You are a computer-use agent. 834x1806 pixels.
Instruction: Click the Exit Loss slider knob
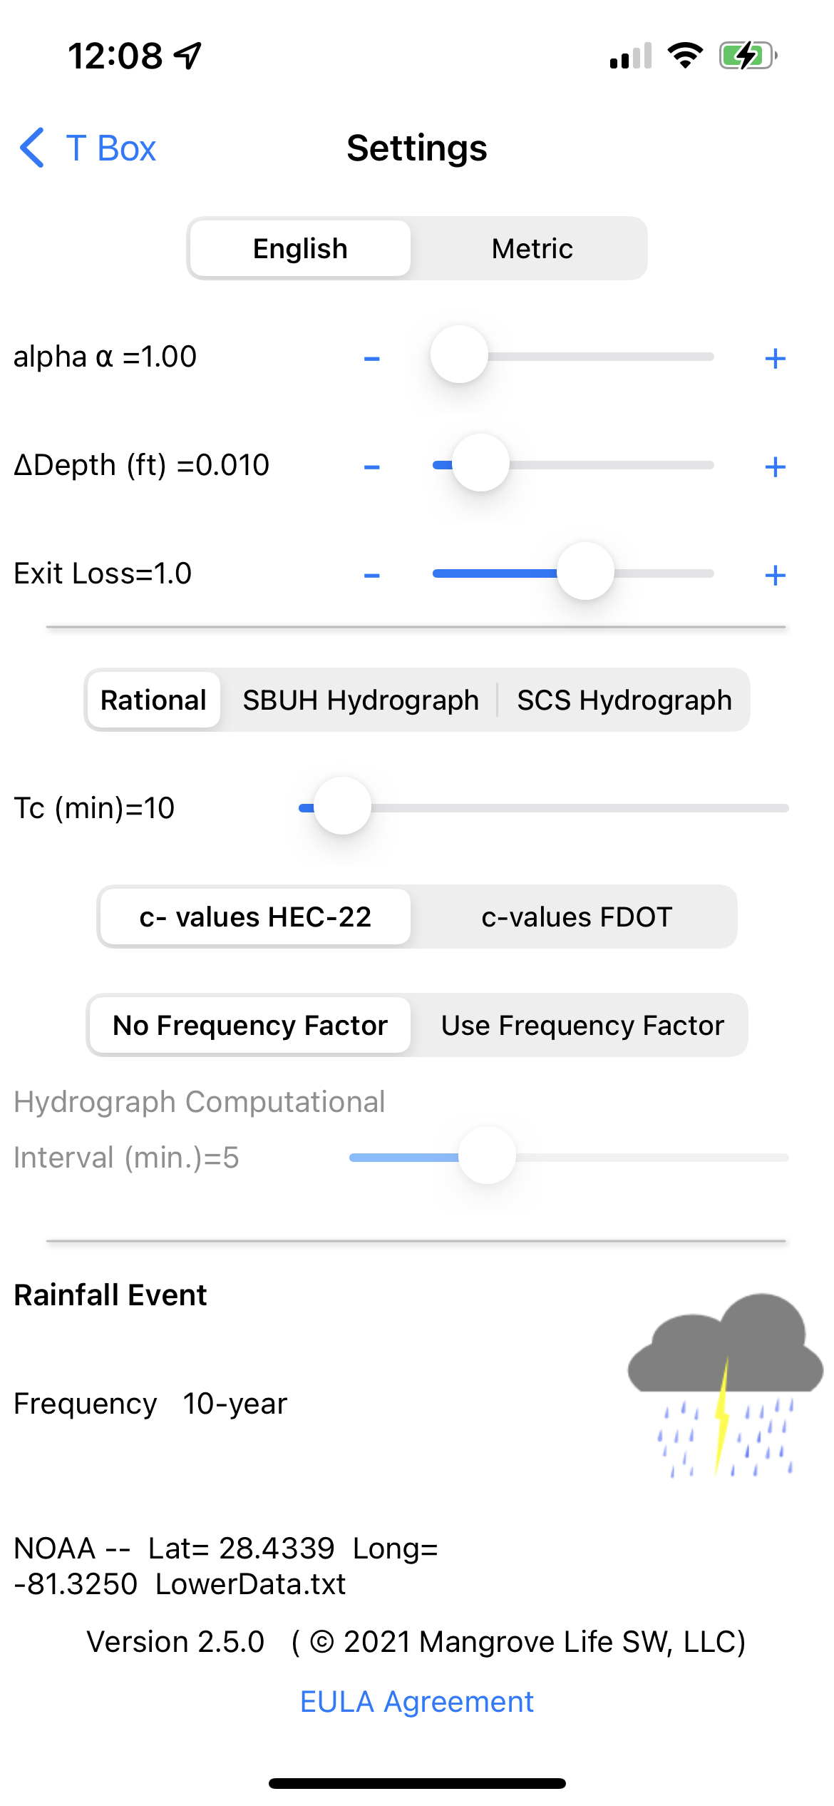click(x=585, y=571)
